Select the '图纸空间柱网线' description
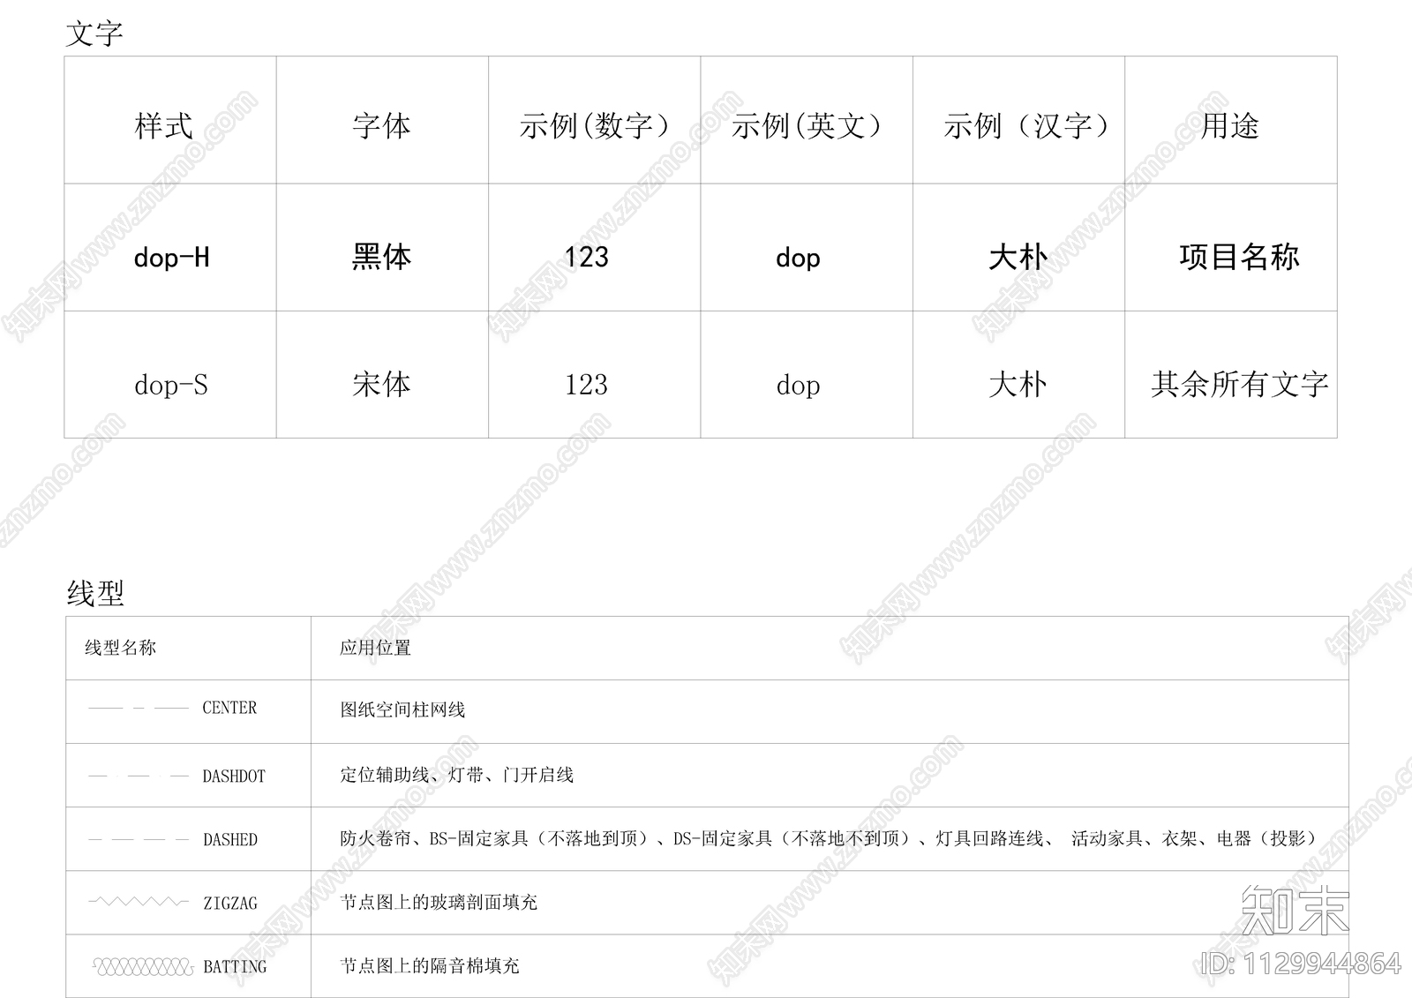This screenshot has width=1412, height=998. click(x=402, y=709)
